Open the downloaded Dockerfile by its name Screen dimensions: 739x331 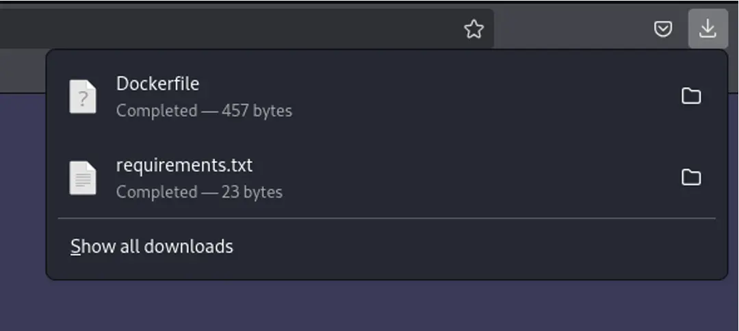pyautogui.click(x=157, y=84)
